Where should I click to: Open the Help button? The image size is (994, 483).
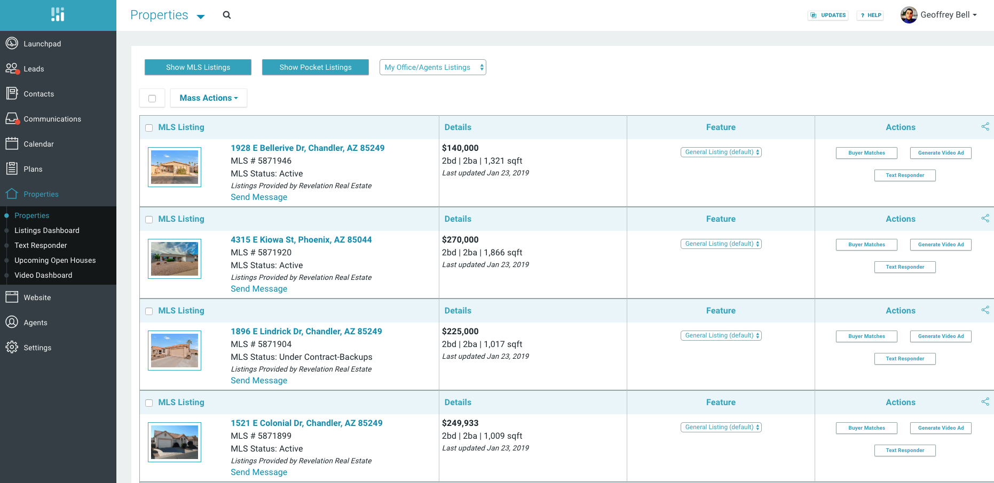[x=870, y=15]
